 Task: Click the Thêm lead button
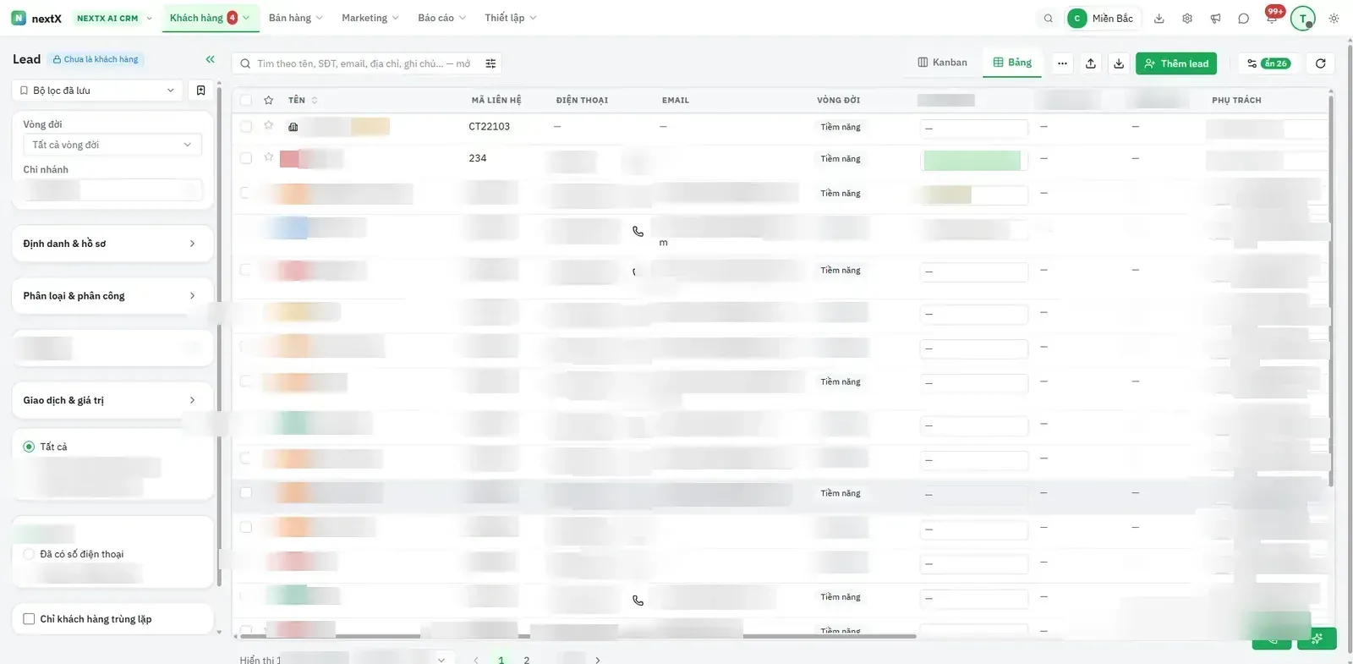pos(1176,63)
